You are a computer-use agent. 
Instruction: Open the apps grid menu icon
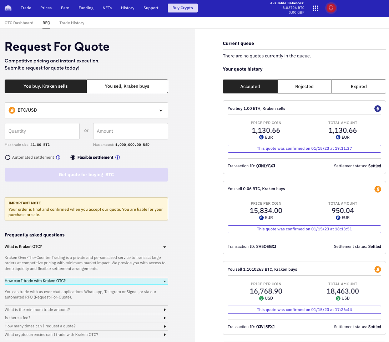pyautogui.click(x=315, y=8)
